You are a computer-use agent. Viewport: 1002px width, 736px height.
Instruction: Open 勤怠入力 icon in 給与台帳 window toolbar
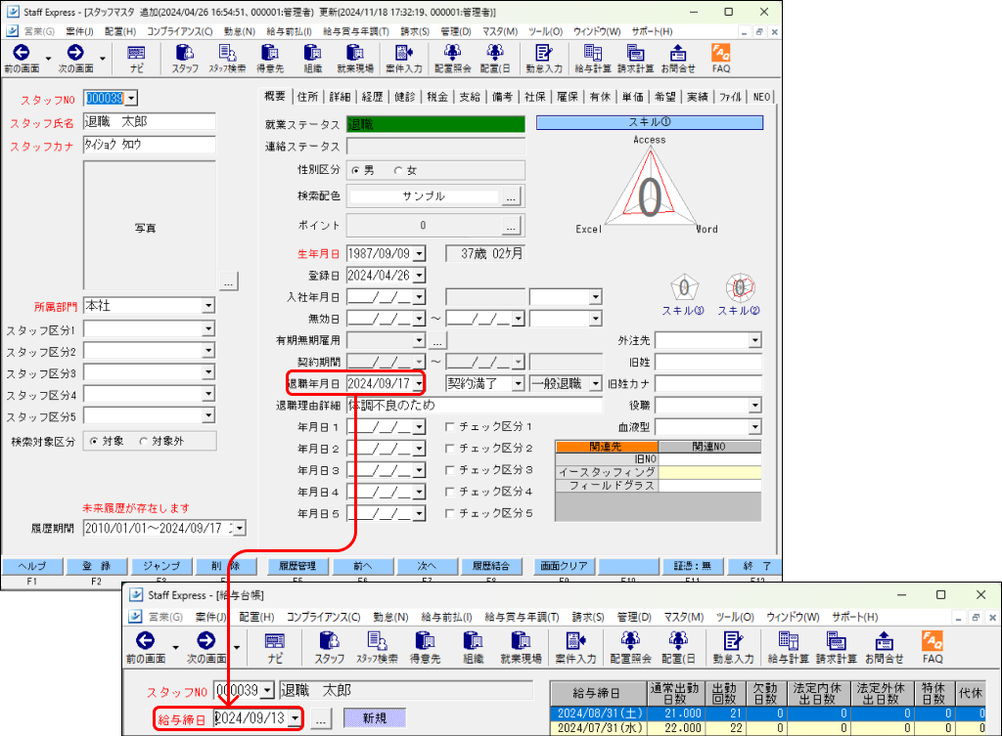click(733, 647)
